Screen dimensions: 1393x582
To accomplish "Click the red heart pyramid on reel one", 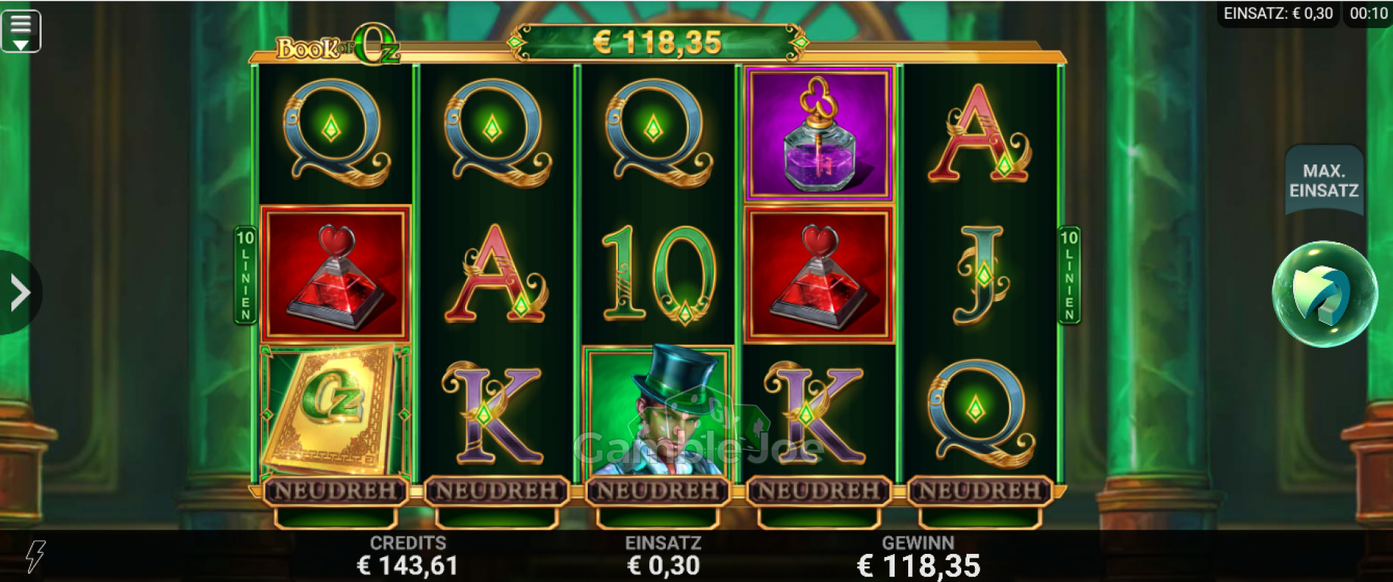I will point(336,274).
